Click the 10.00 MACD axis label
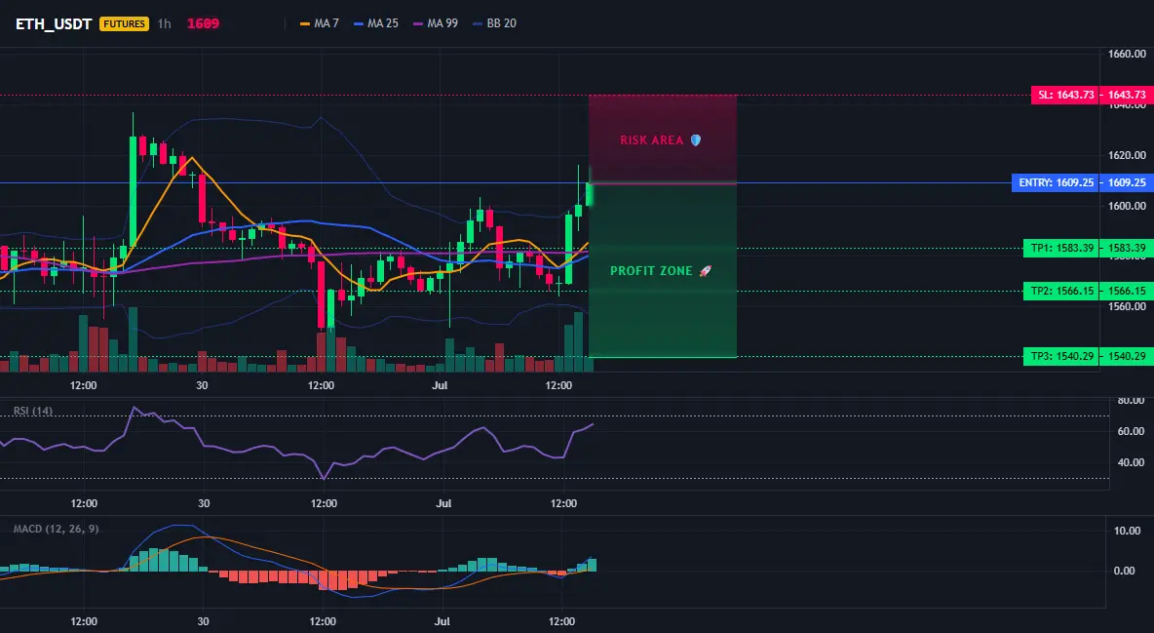Screen dimensions: 1154x633 click(x=1129, y=531)
